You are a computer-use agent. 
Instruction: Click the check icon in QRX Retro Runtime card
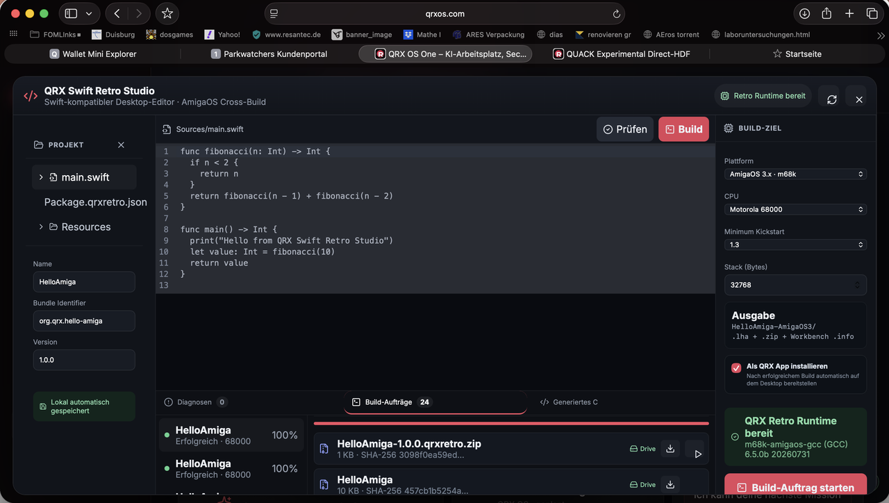(735, 437)
